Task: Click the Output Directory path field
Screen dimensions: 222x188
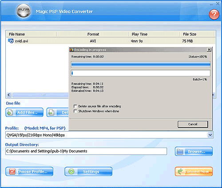Action: 86,151
